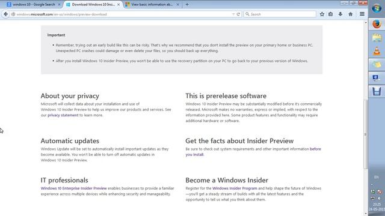Viewport: 385px width, 216px height.
Task: Click the Get the facts about Insider Preview heading
Action: click(x=239, y=141)
